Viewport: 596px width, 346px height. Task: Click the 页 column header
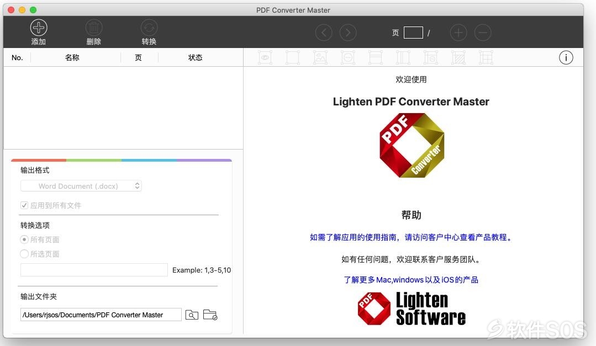tap(138, 57)
